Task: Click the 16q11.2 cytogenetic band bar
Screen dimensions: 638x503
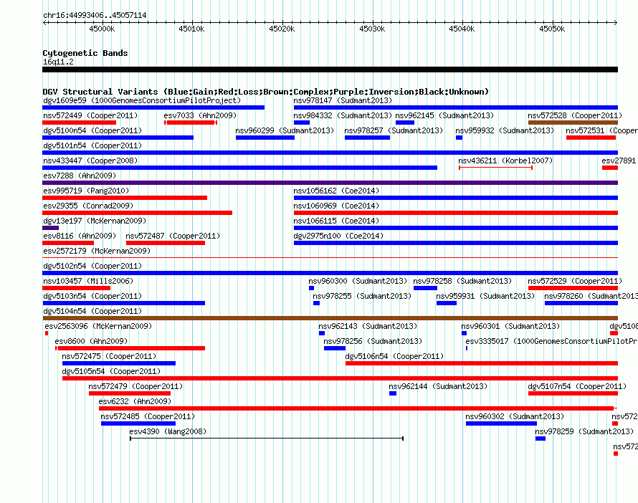Action: (x=330, y=70)
